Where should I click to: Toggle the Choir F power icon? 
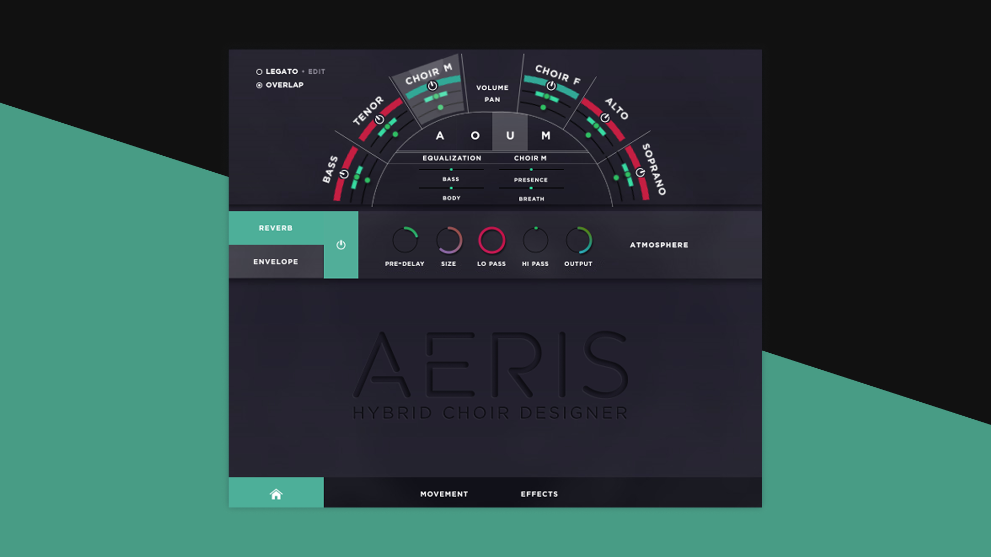click(551, 86)
